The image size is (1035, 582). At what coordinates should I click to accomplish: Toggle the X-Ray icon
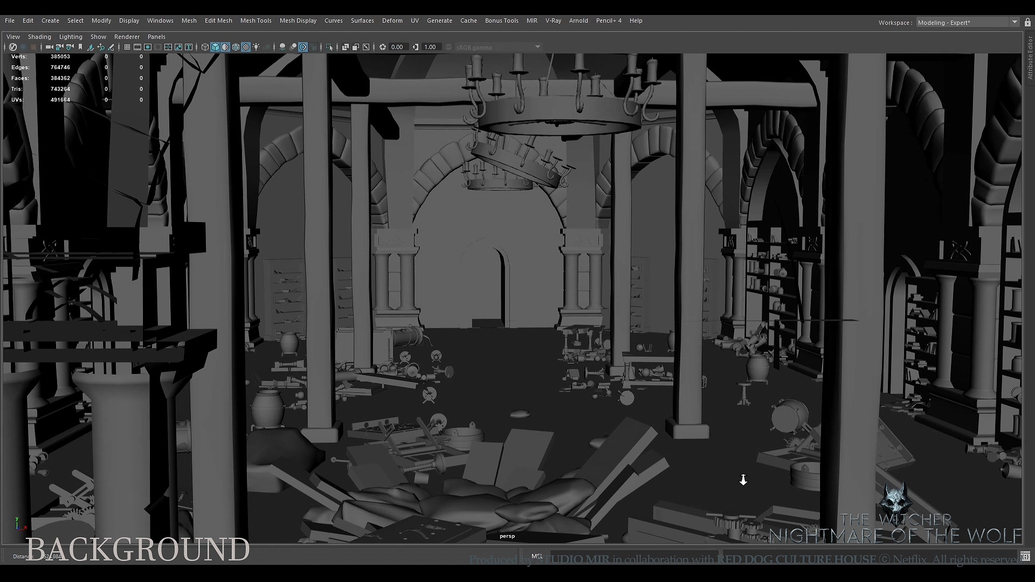346,47
